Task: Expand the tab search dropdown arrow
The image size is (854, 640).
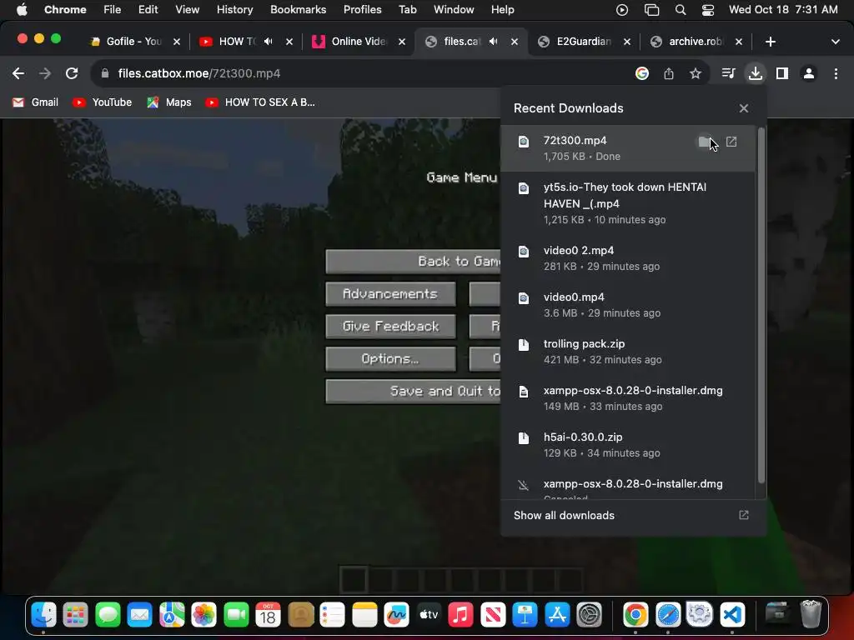Action: pyautogui.click(x=835, y=42)
